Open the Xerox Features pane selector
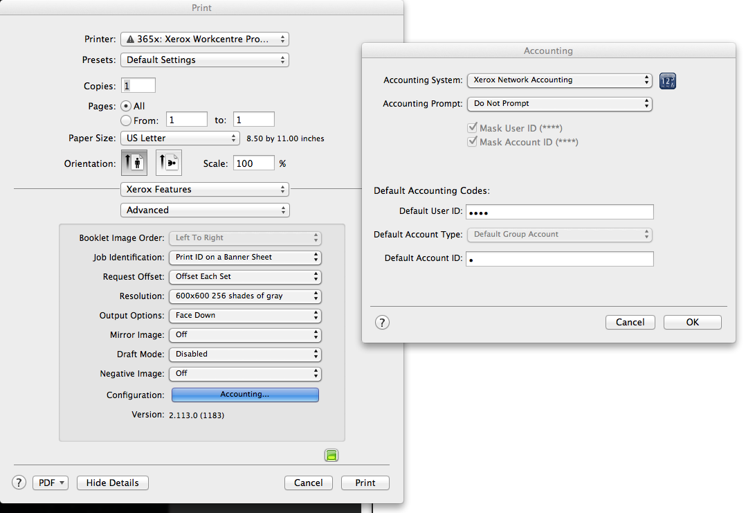 [x=205, y=189]
